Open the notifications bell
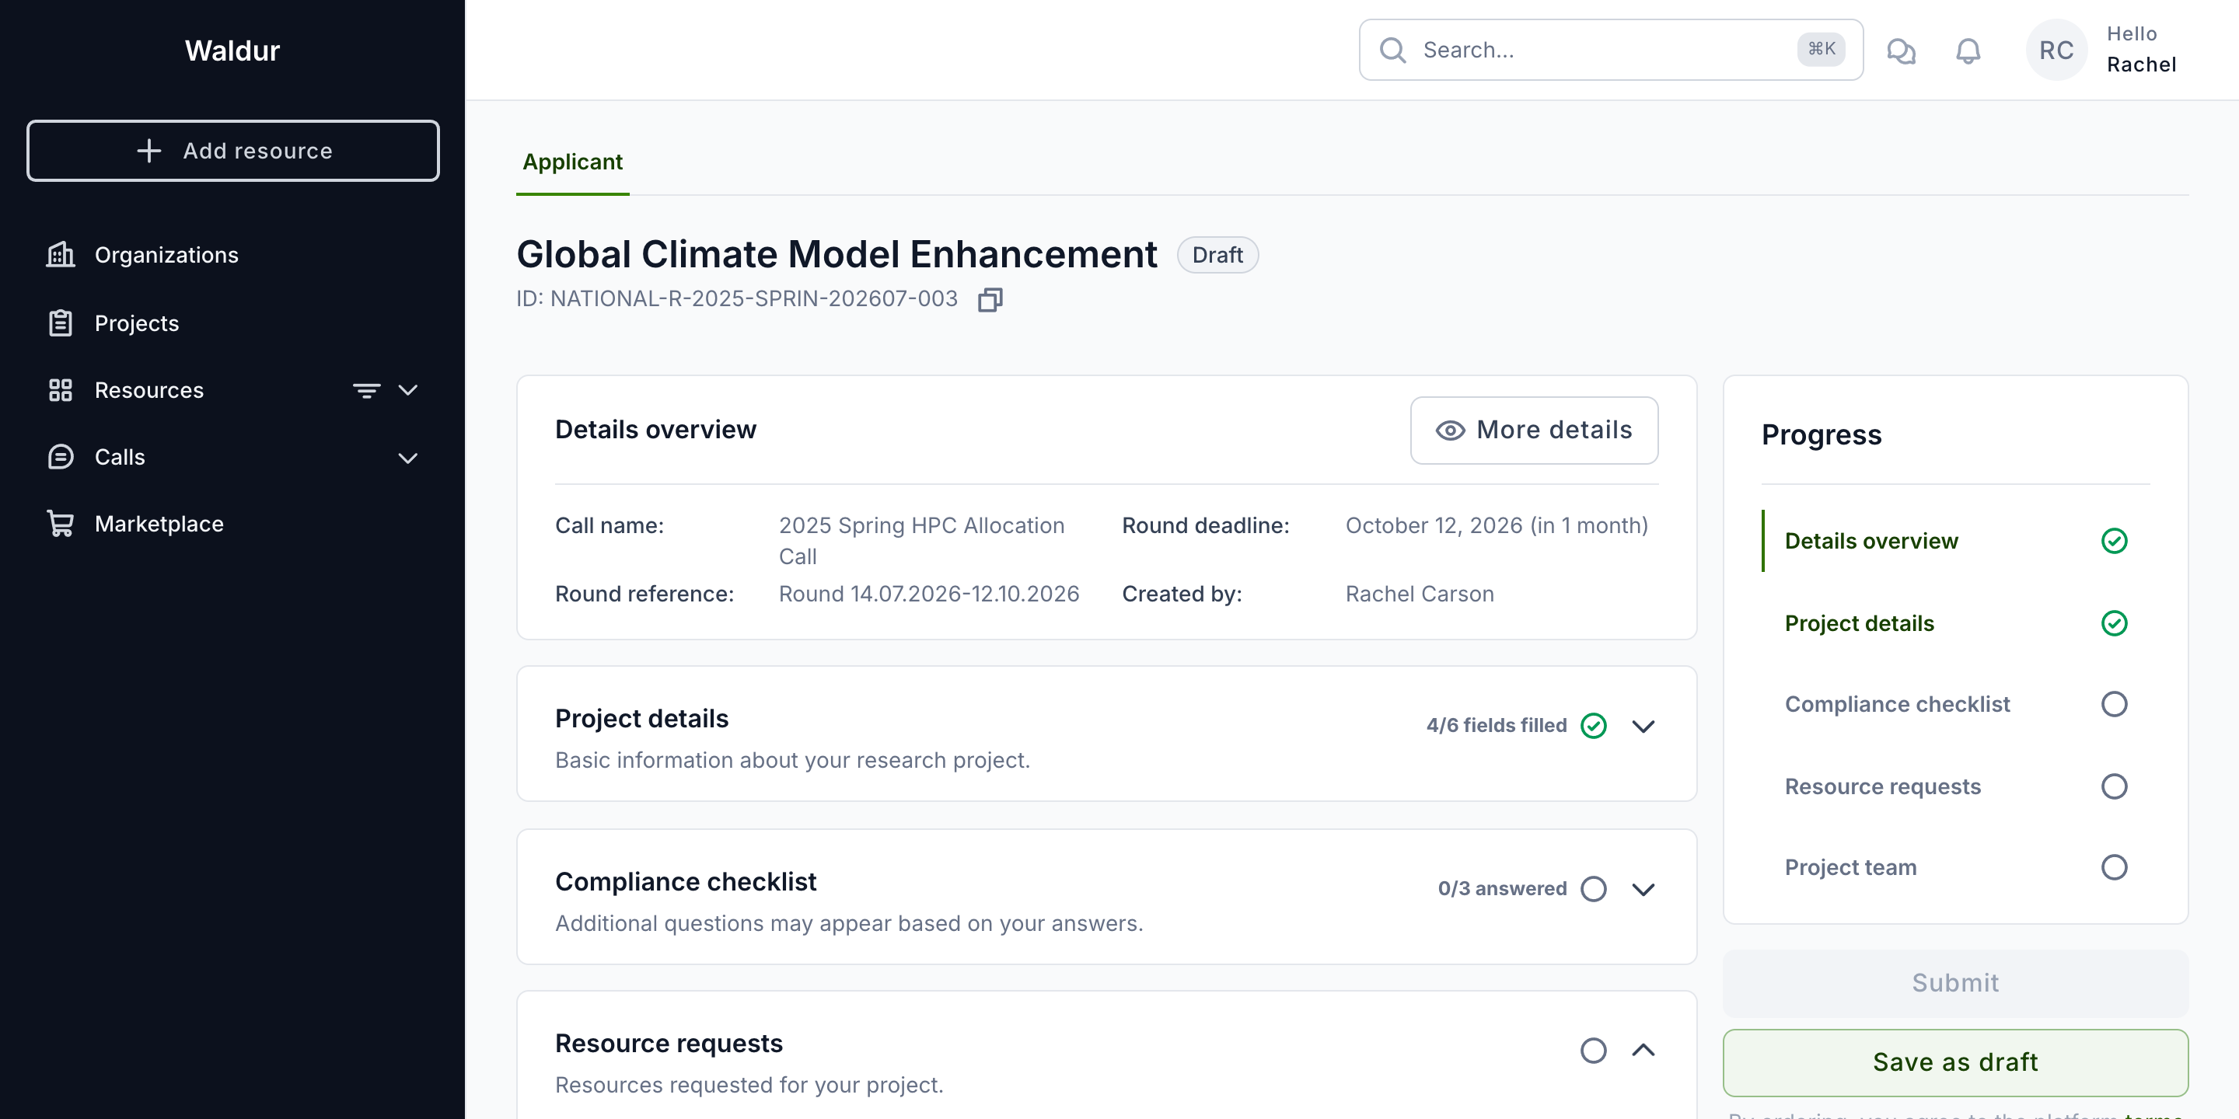This screenshot has height=1119, width=2239. [1968, 51]
